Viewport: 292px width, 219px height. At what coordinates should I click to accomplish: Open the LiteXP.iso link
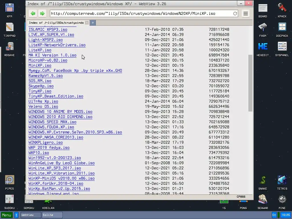tap(40, 50)
